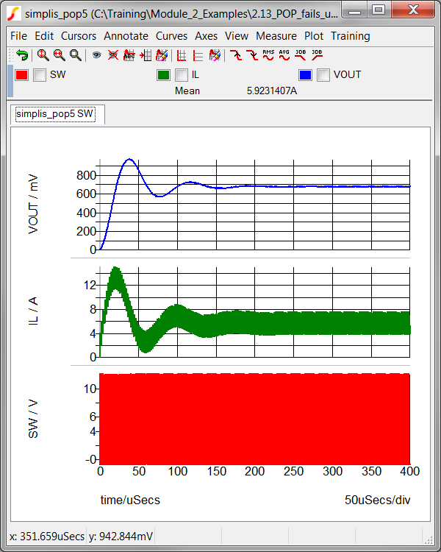Click the ABC curve label icon
This screenshot has width=441, height=552.
(129, 55)
